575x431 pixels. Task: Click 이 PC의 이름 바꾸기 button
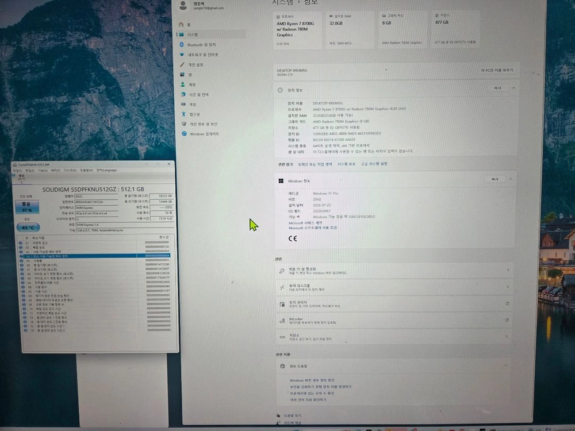tap(497, 70)
